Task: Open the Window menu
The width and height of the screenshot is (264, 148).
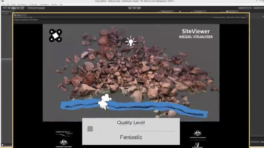Action: [54, 5]
